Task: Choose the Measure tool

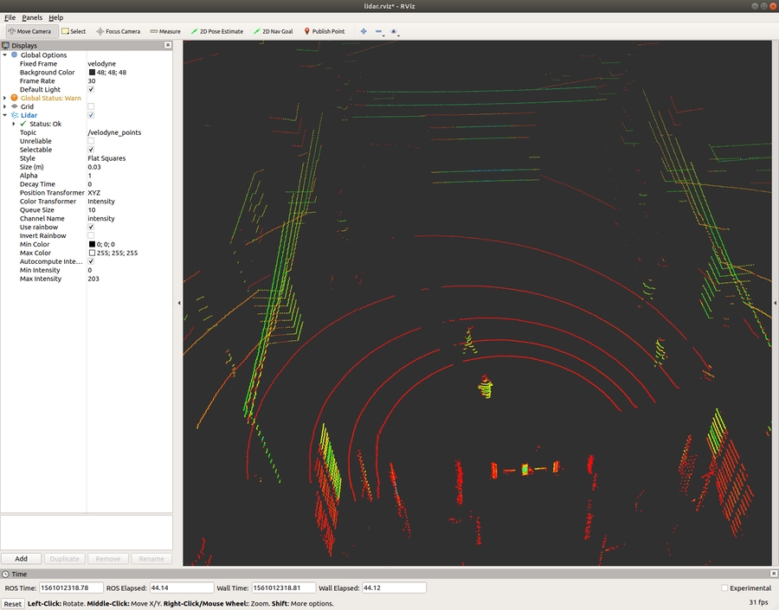Action: tap(165, 31)
